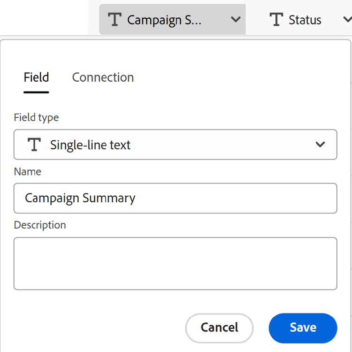Image resolution: width=352 pixels, height=352 pixels.
Task: Select the Field tab
Action: coord(36,77)
